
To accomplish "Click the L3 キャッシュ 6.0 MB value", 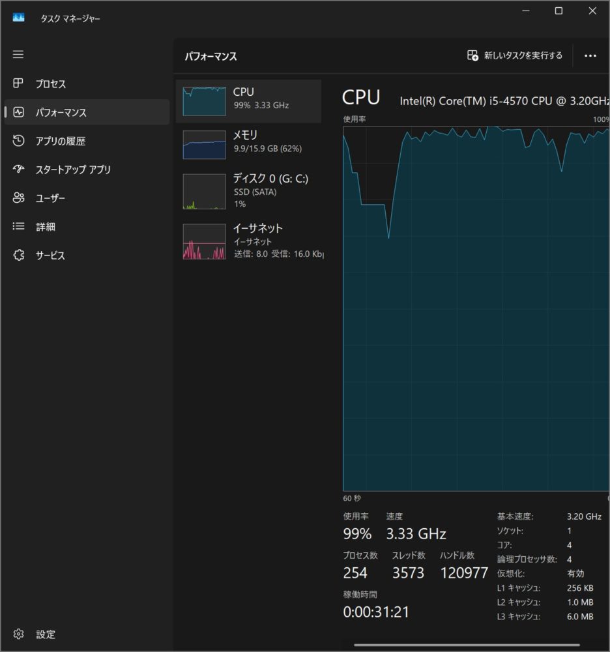I will (580, 617).
